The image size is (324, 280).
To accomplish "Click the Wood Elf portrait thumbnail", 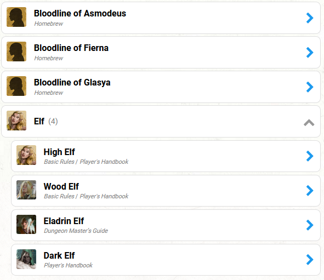I will coord(26,190).
